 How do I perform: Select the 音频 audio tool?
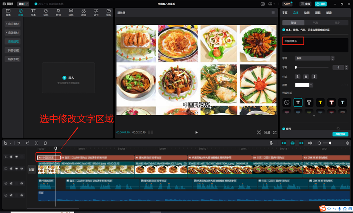21,13
